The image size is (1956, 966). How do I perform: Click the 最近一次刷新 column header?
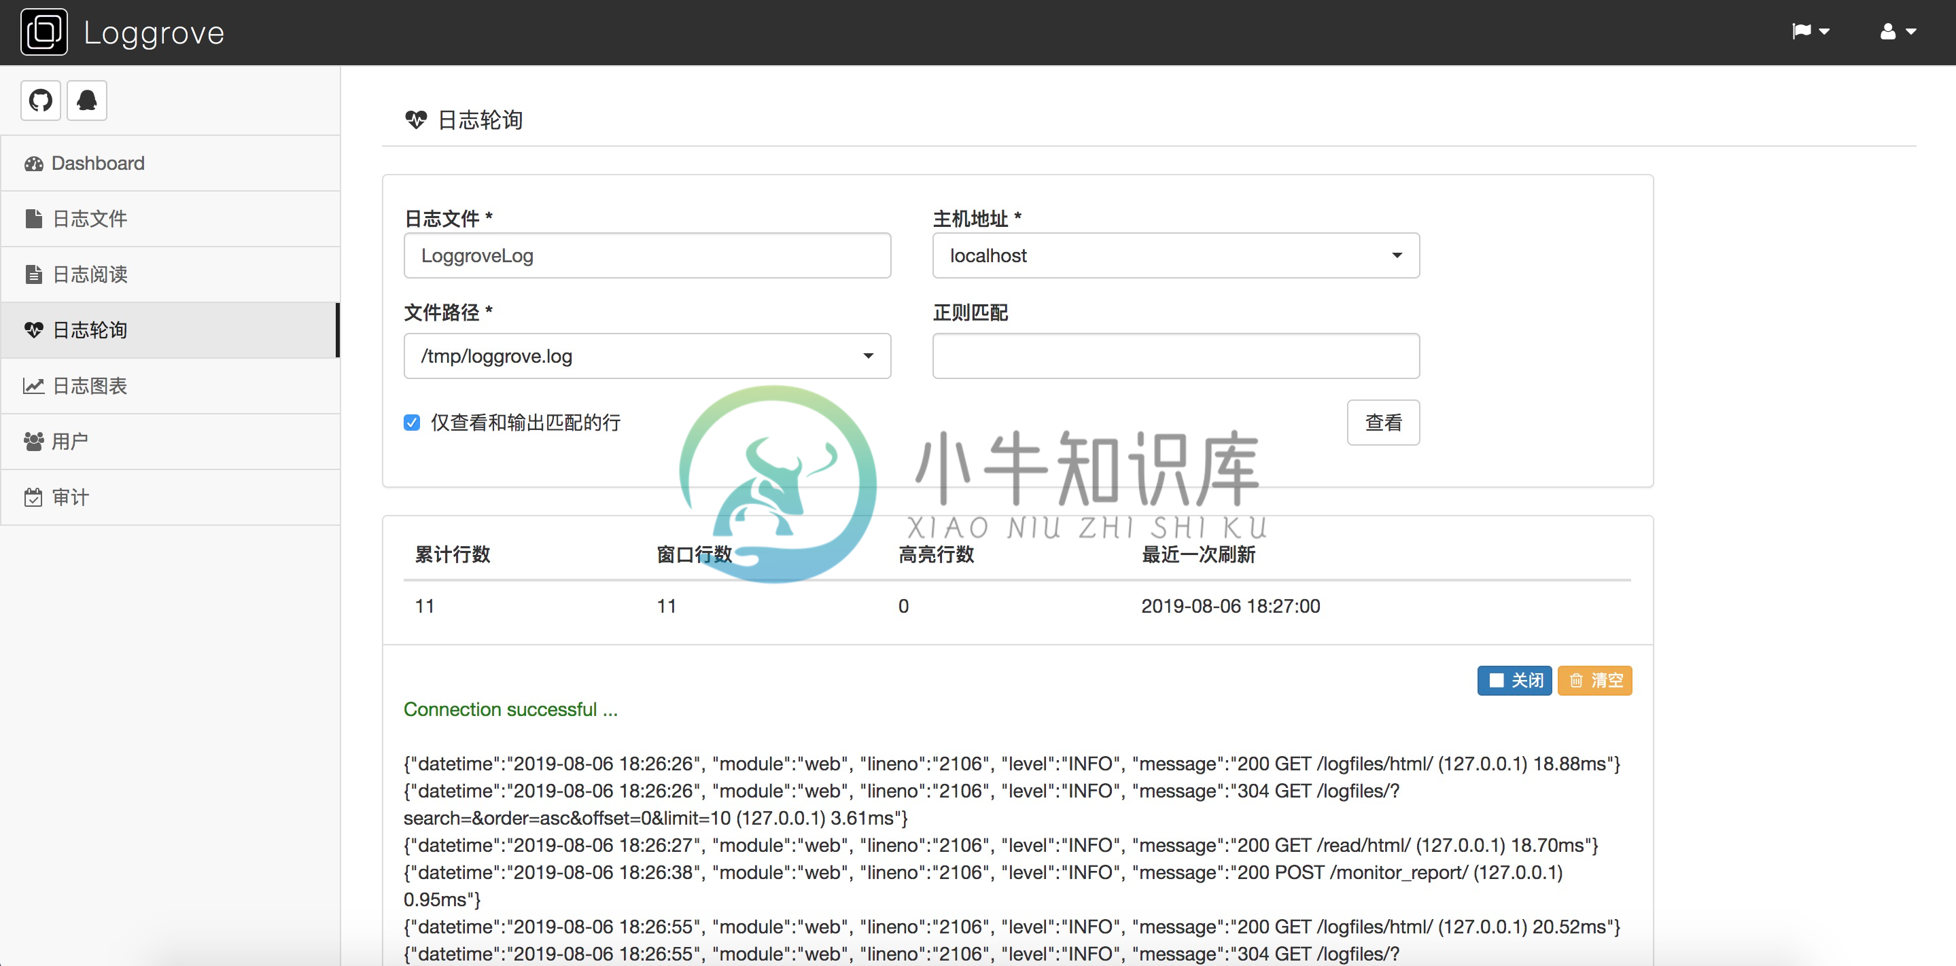click(1198, 555)
